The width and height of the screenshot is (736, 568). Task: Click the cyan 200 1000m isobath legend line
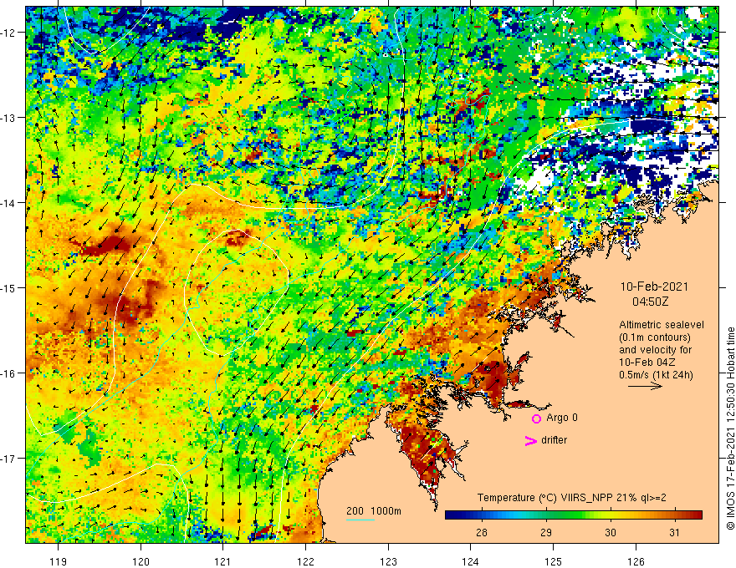coord(360,520)
